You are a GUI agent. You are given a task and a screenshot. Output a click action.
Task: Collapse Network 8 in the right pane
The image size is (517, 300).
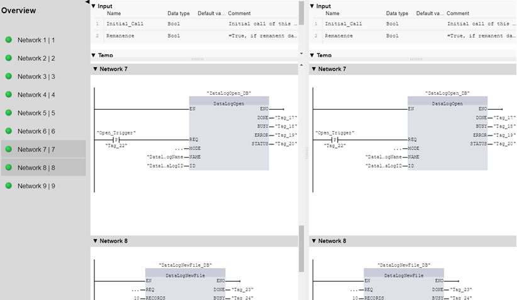click(314, 241)
